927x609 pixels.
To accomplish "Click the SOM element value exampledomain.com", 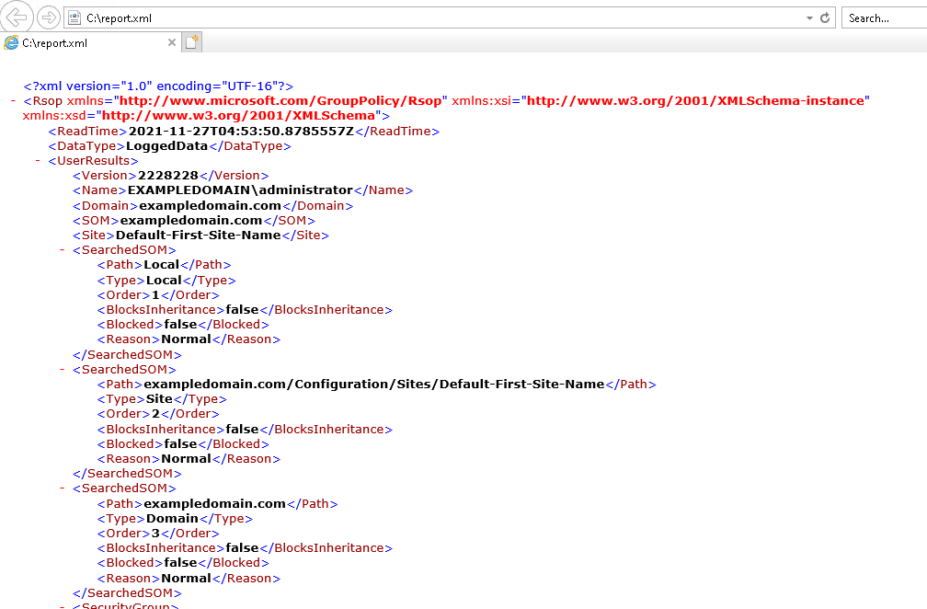I will coord(191,221).
